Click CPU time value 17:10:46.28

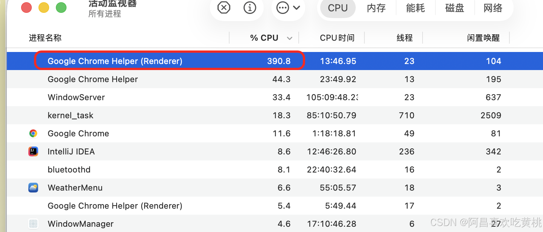tap(332, 224)
